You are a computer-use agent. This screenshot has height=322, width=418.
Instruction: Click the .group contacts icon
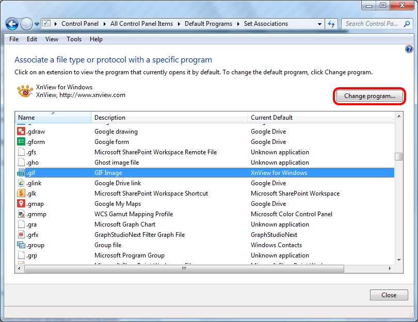coord(21,245)
